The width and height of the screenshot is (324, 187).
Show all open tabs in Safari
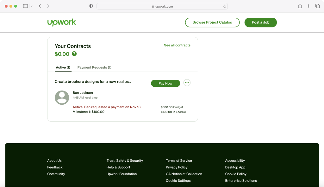tap(317, 6)
